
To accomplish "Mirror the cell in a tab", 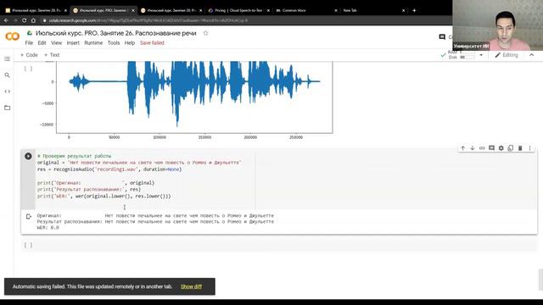I will coord(511,148).
